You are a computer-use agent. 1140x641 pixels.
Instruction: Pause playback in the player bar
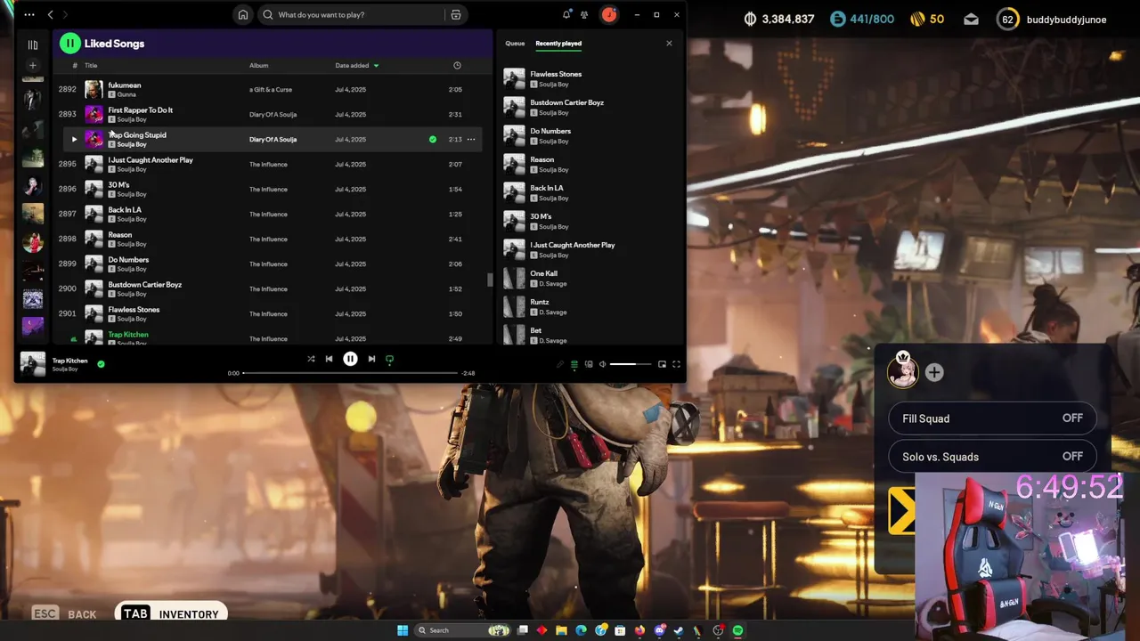tap(350, 359)
